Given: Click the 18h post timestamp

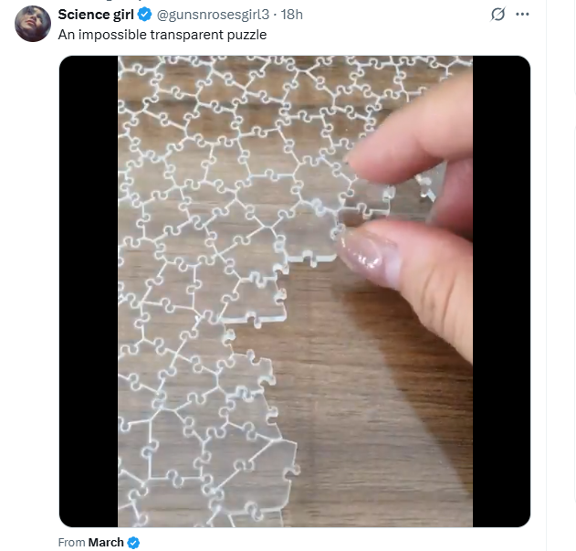Looking at the screenshot, I should pyautogui.click(x=292, y=15).
